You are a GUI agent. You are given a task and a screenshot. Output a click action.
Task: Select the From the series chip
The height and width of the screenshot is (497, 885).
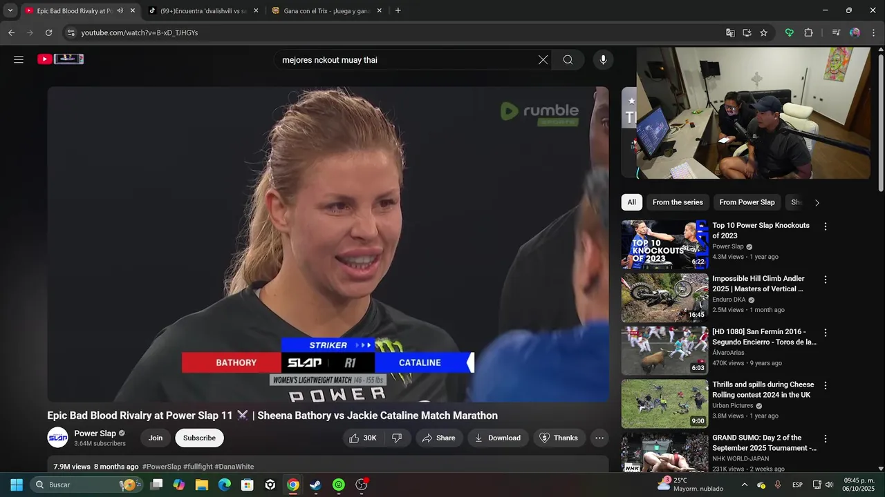click(678, 202)
